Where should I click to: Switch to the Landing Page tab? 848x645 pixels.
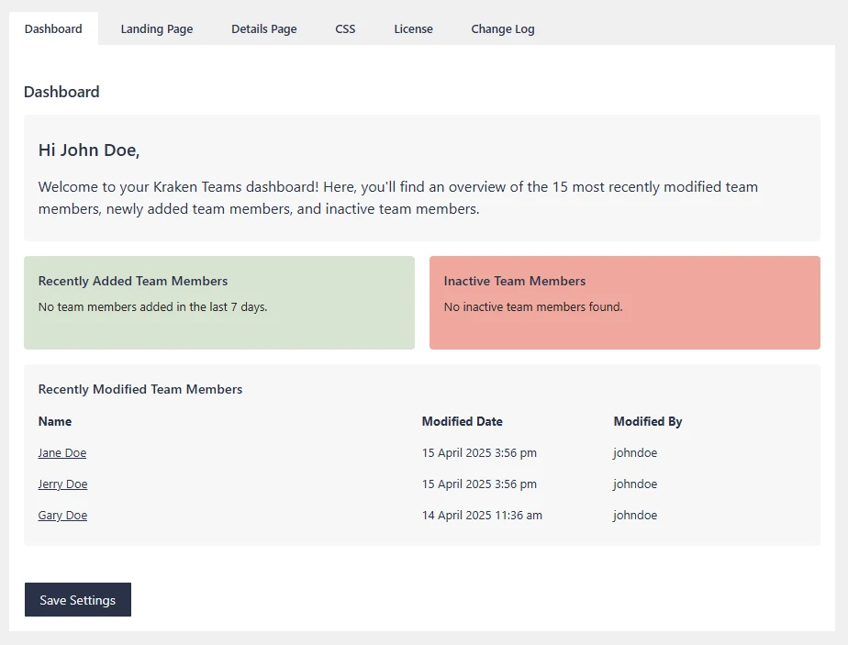tap(156, 28)
